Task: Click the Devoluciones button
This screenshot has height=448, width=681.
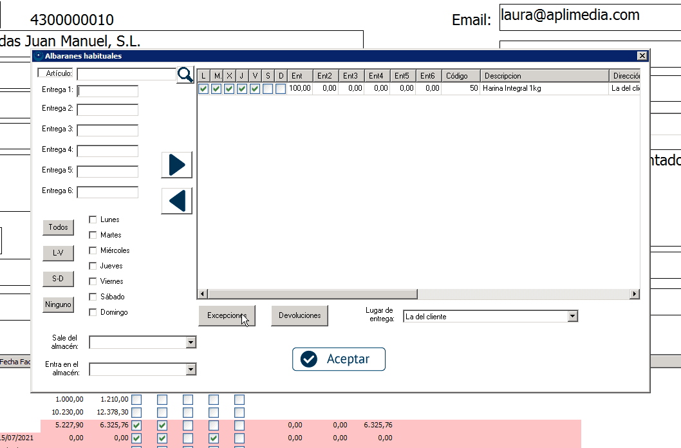Action: (x=299, y=315)
